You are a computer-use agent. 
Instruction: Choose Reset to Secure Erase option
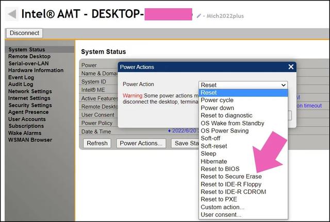[243, 177]
